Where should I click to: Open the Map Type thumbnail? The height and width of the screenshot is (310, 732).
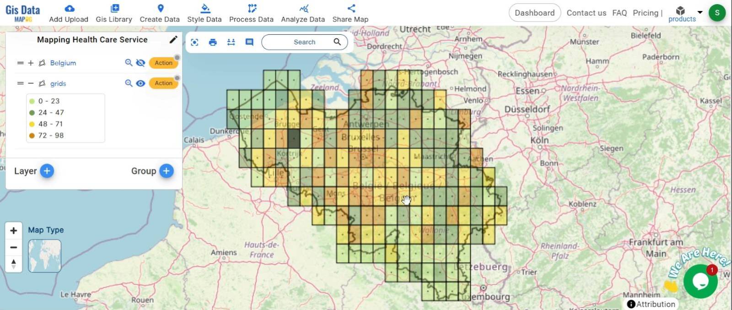tap(44, 256)
